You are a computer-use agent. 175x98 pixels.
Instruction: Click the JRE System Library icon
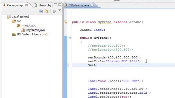[x=14, y=35]
